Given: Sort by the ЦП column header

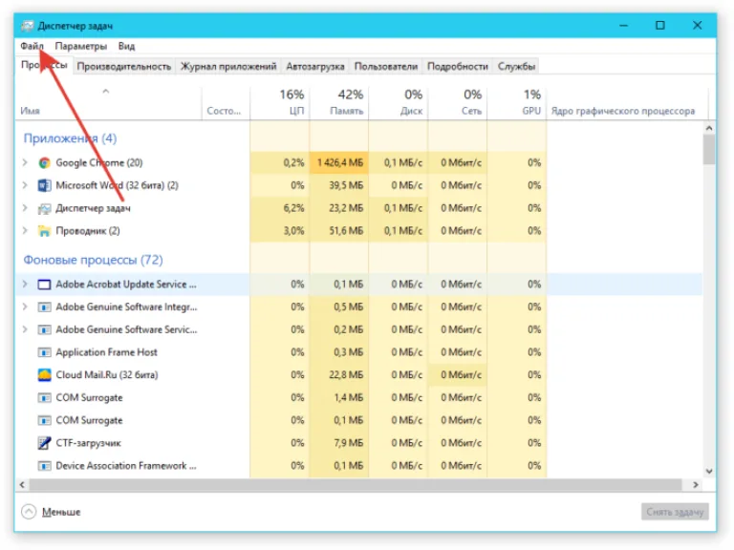Looking at the screenshot, I should (x=280, y=103).
